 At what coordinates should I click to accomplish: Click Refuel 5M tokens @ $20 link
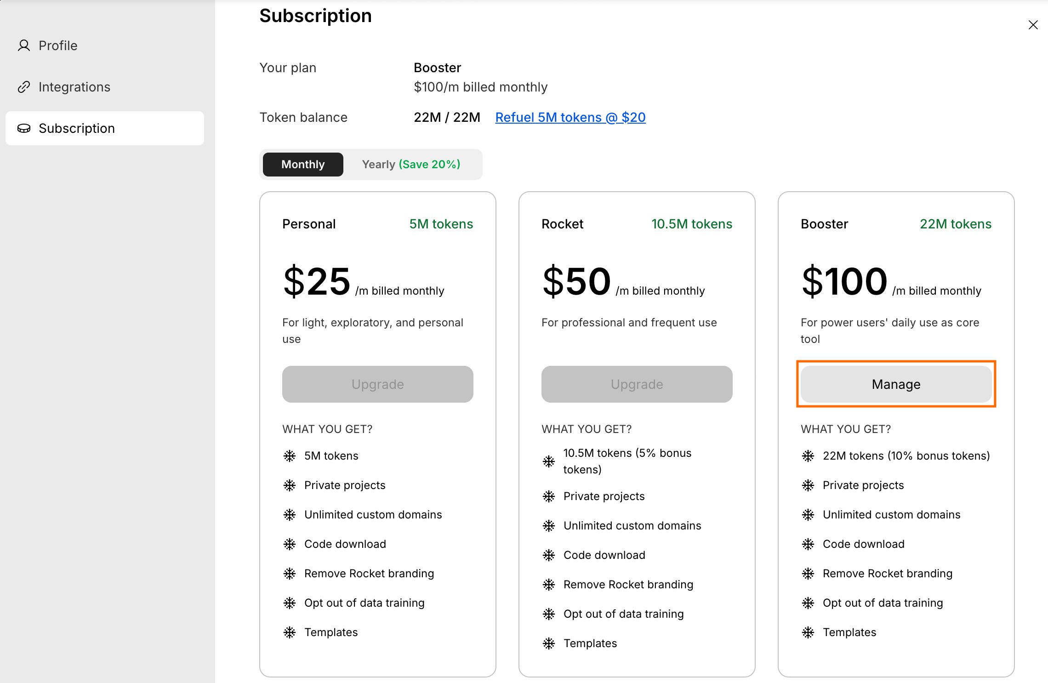pyautogui.click(x=570, y=118)
